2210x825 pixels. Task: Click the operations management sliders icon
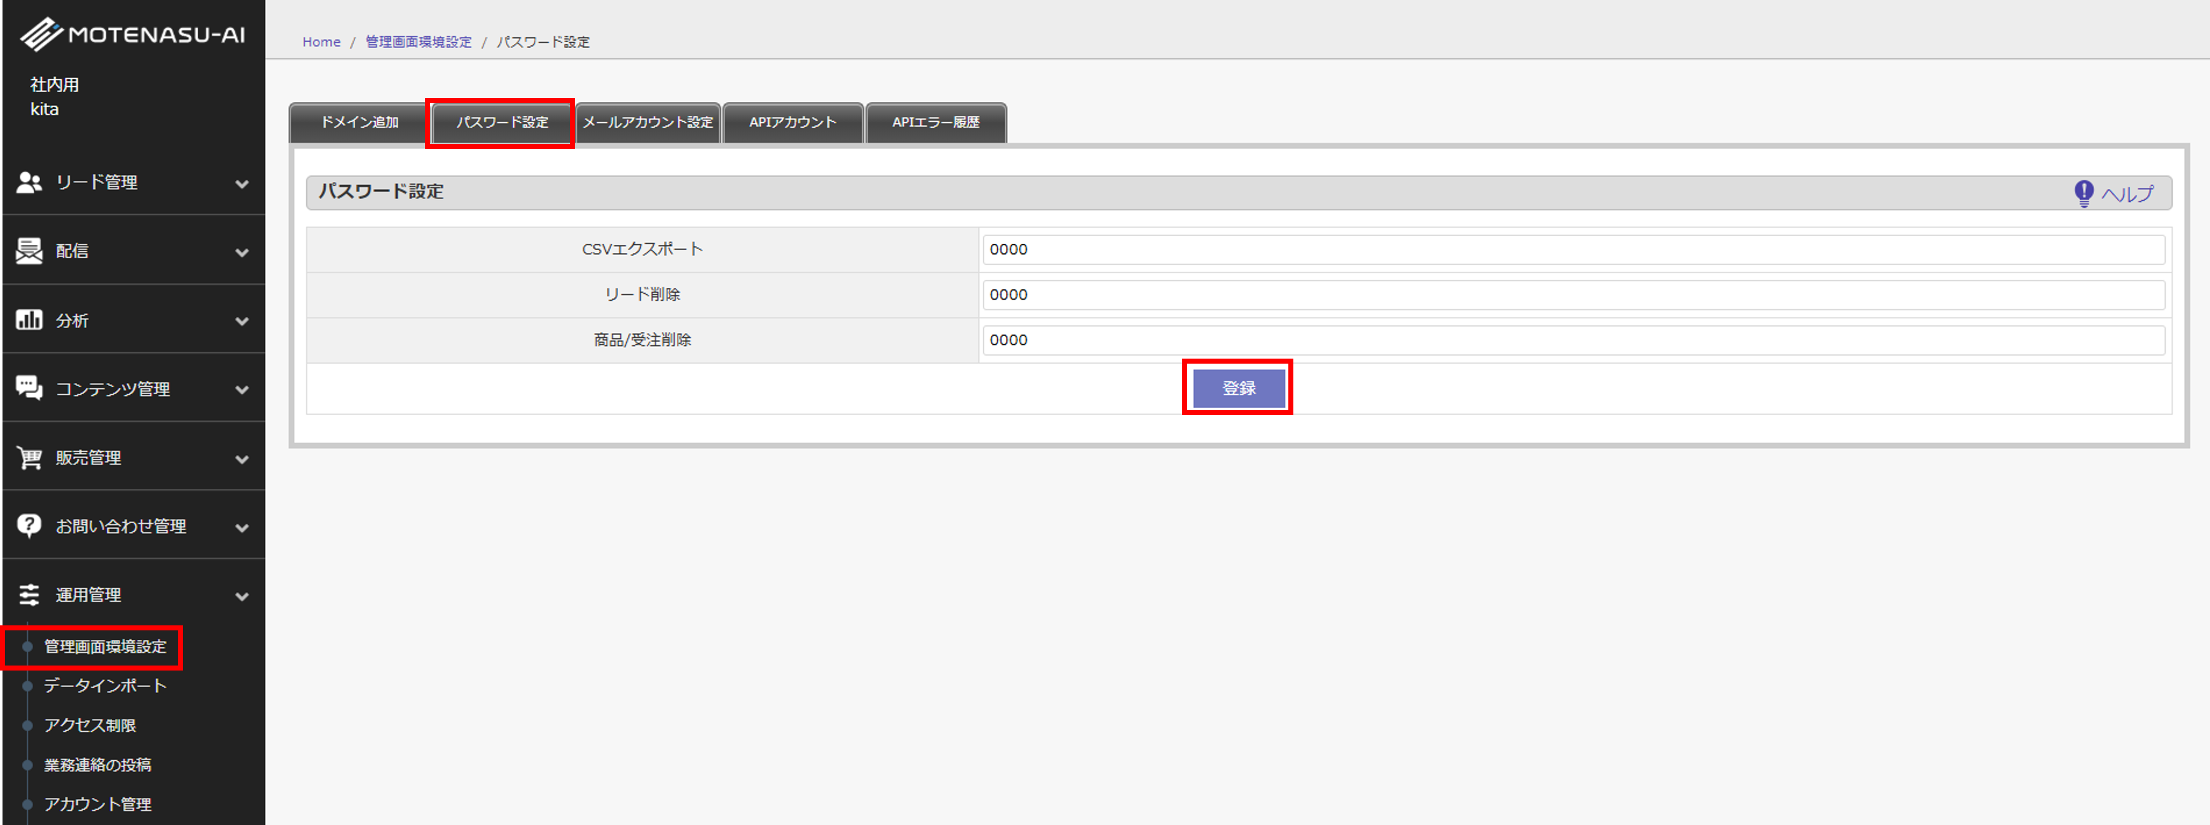29,594
